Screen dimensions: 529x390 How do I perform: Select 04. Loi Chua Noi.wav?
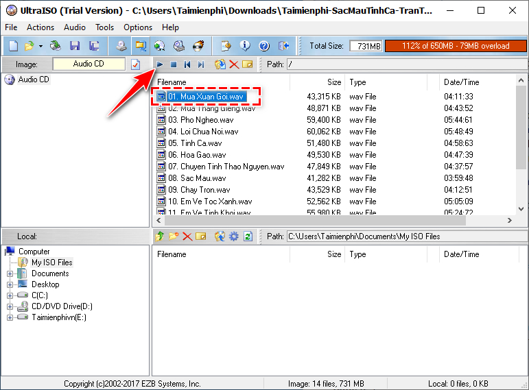coord(203,132)
